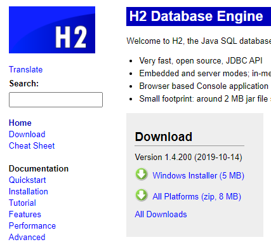Click the Version 1.4.200 (2019-10-14) text

coord(188,158)
